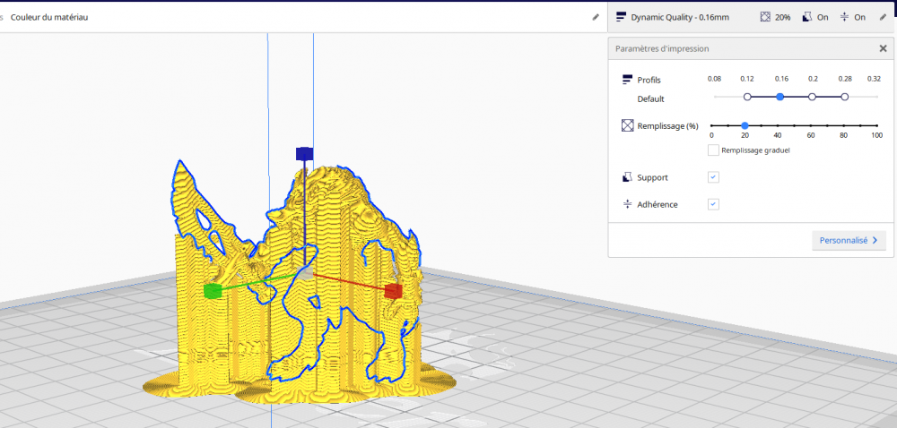Select the 0.28 profile point
This screenshot has width=897, height=428.
coord(845,97)
